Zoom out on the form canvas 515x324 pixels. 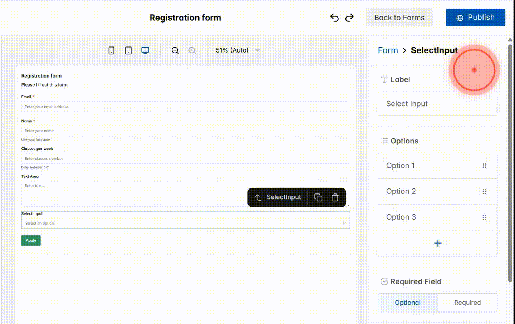(175, 50)
